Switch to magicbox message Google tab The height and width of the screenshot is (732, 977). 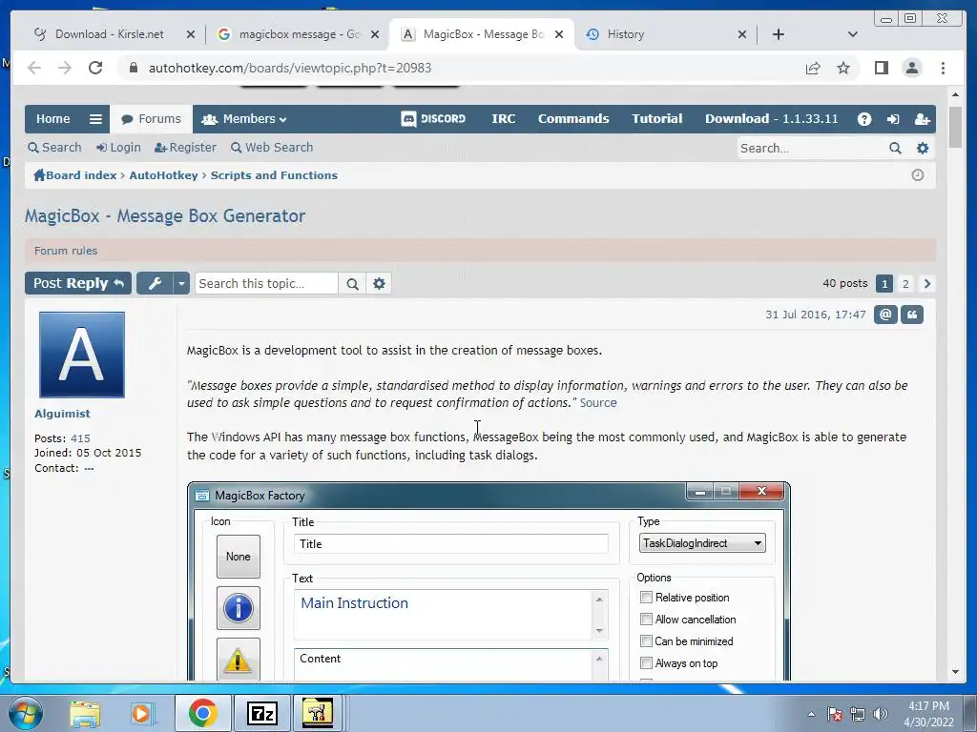(298, 34)
